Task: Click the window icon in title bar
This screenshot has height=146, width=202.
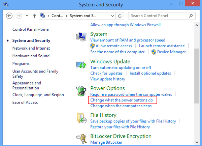Action: (x=6, y=4)
